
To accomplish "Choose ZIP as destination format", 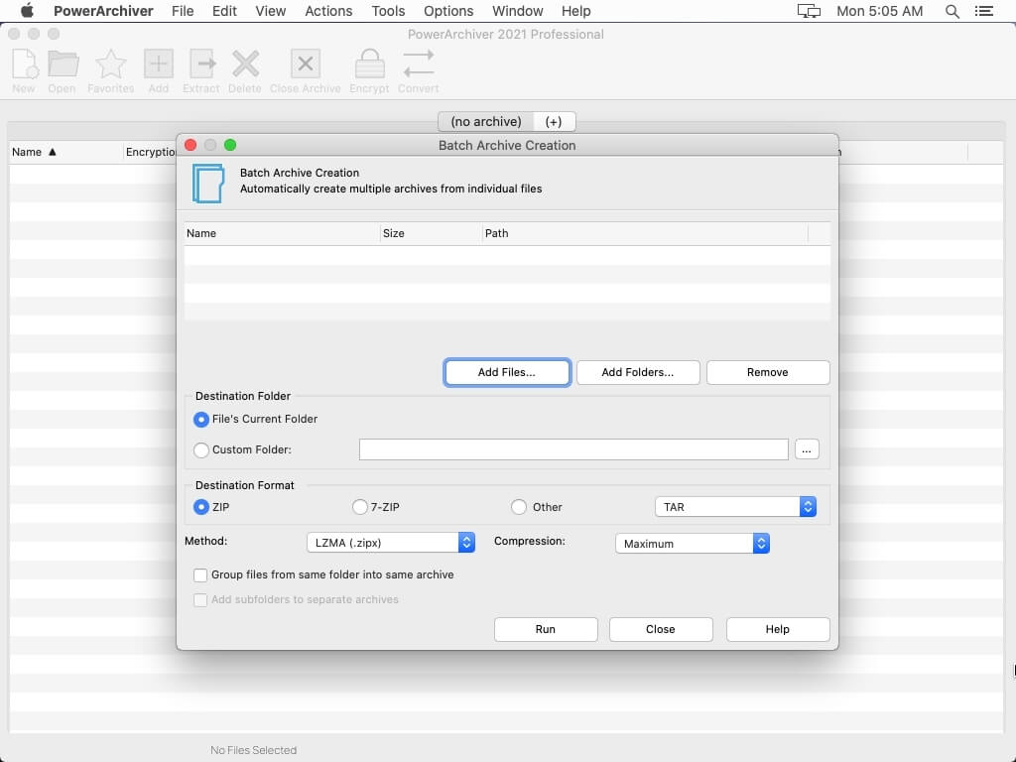I will tap(200, 507).
